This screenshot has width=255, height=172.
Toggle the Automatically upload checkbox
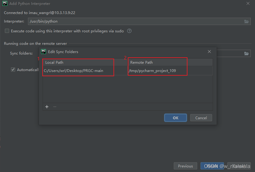pos(13,70)
